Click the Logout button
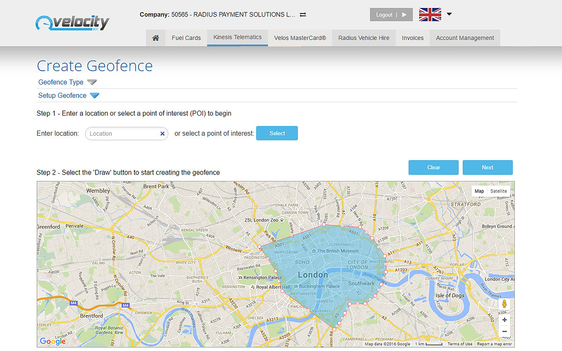 tap(392, 15)
